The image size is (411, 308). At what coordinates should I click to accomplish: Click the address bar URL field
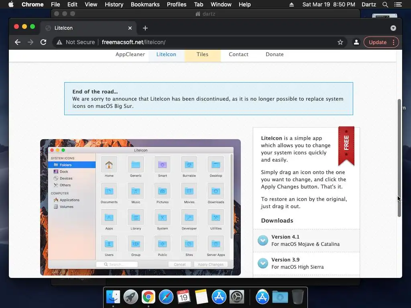(199, 42)
